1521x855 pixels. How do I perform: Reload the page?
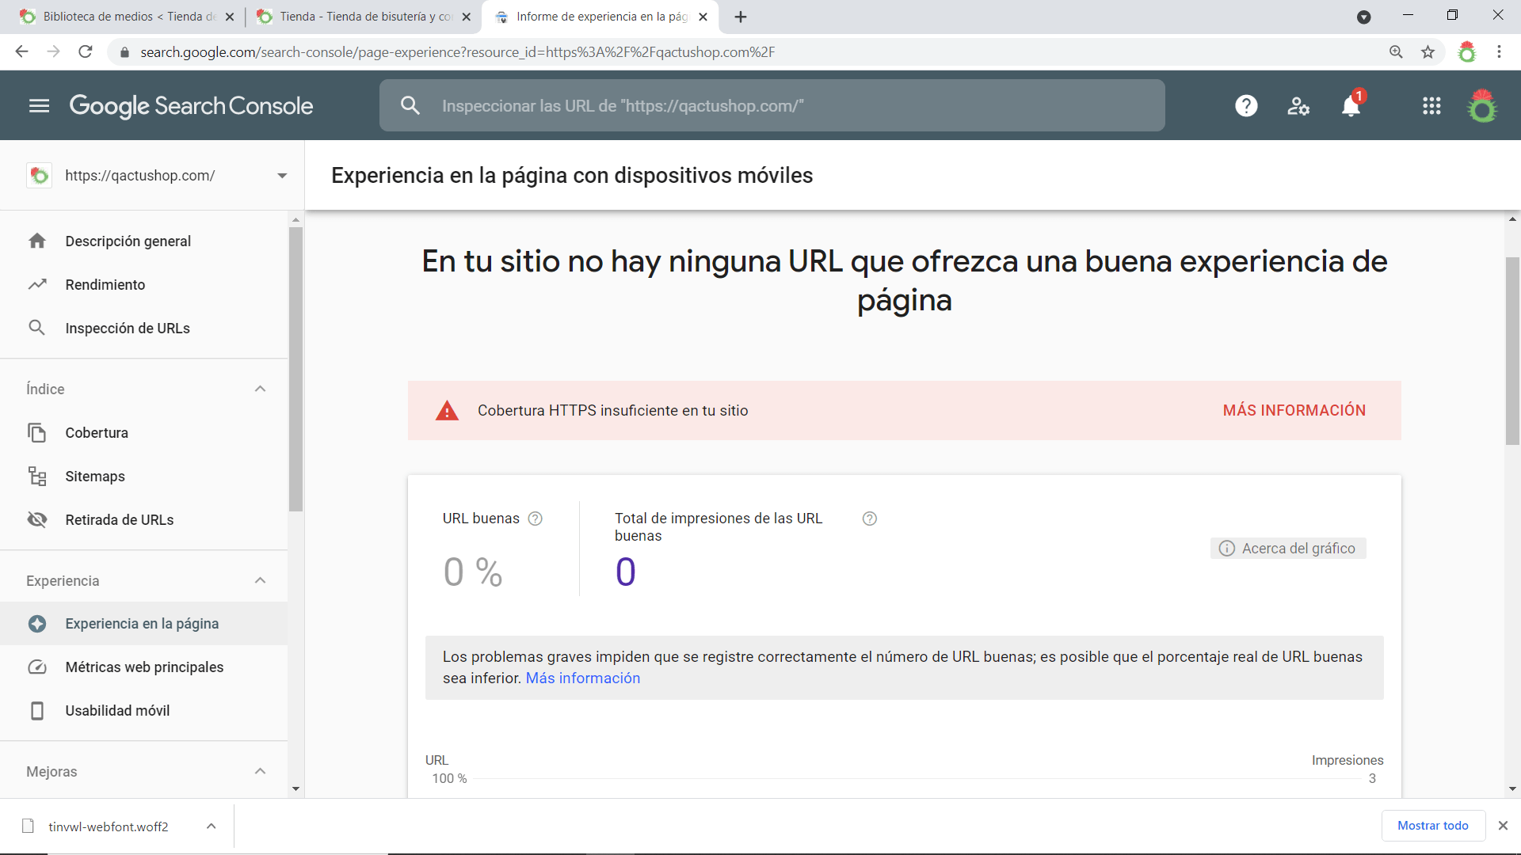point(86,52)
